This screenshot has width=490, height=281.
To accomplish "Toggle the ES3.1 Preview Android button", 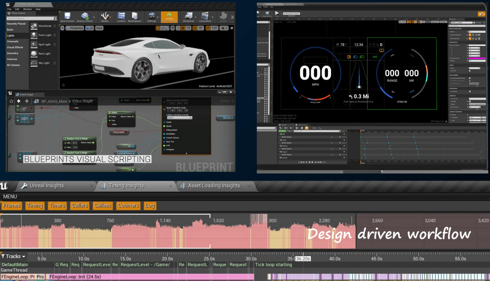I will [x=169, y=17].
